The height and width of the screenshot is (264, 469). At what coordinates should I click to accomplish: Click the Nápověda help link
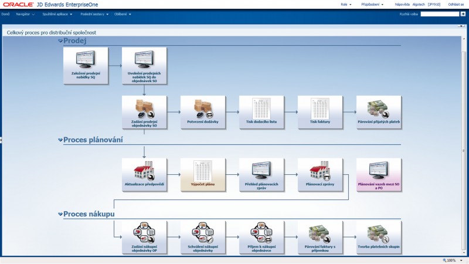tap(402, 4)
